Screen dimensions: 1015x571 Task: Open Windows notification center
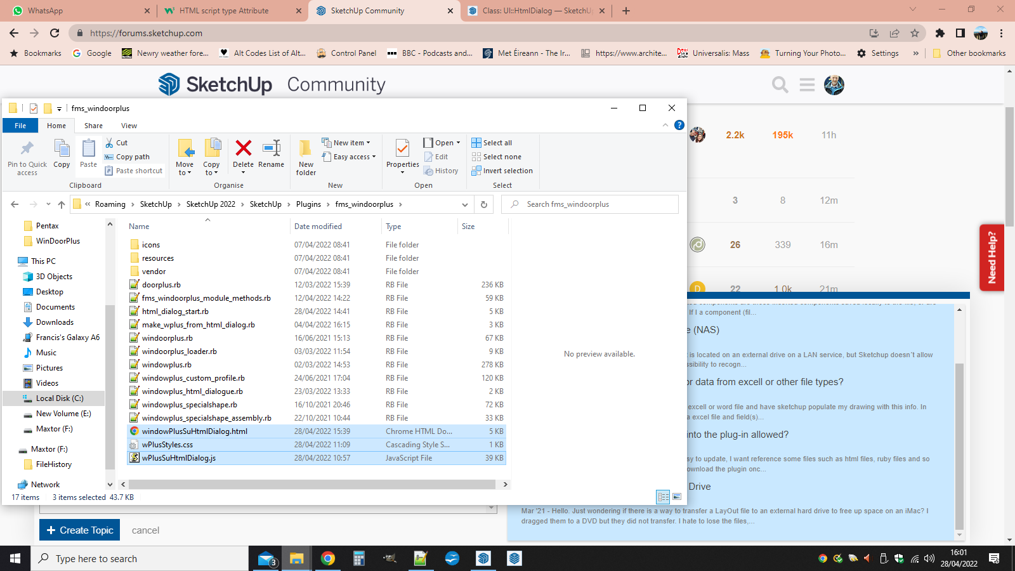[994, 558]
